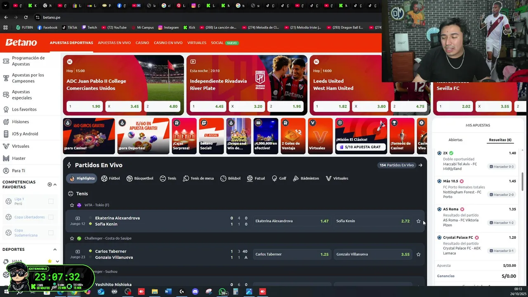Select the Highlights filter
Image resolution: width=528 pixels, height=297 pixels.
pos(82,178)
